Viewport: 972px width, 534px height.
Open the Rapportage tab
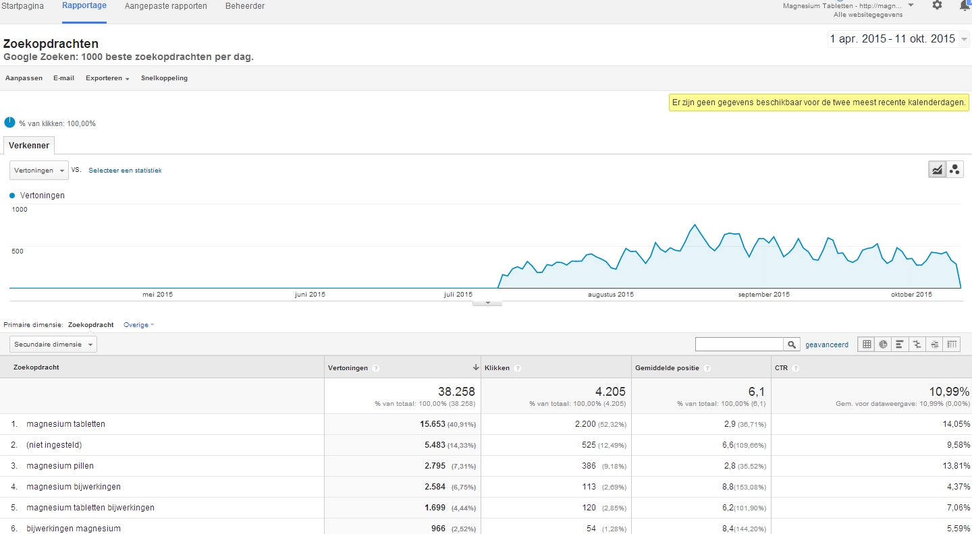click(84, 6)
